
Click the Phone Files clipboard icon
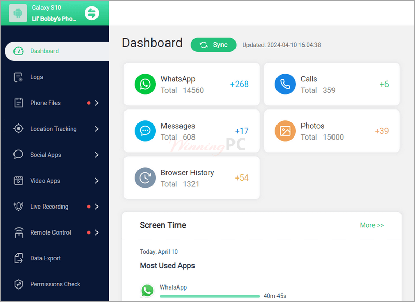click(x=18, y=103)
